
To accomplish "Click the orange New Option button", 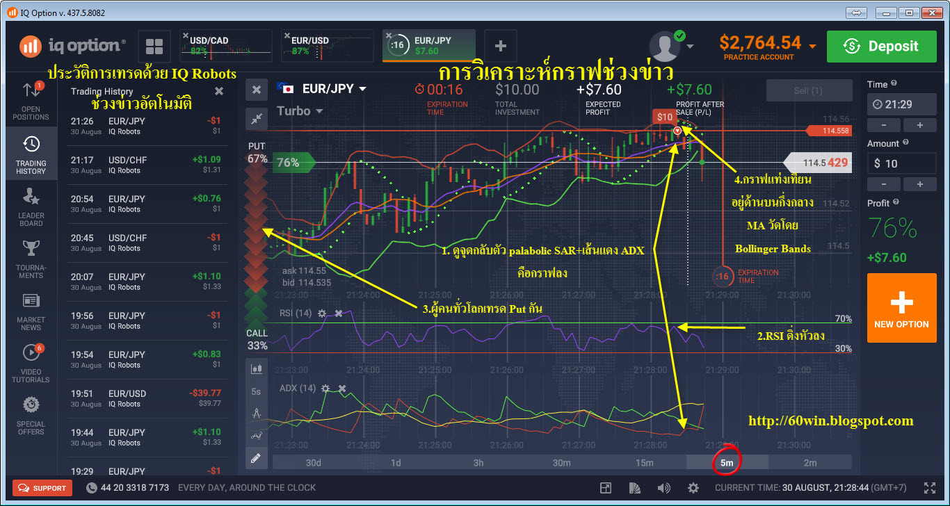I will (x=901, y=308).
